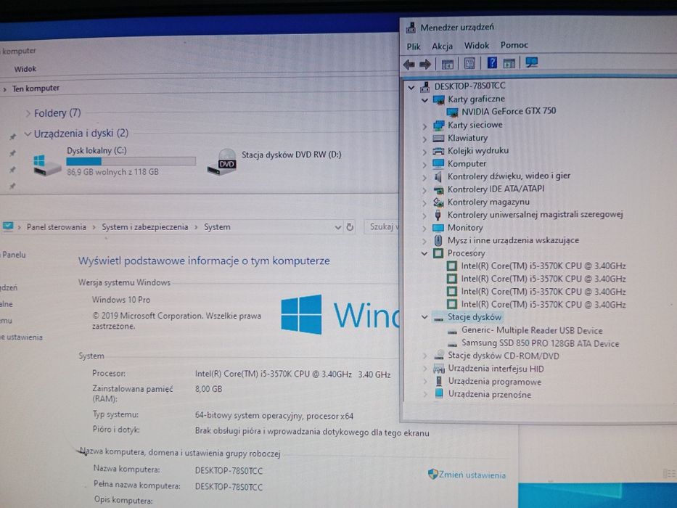Screen dimensions: 677x508
Task: Select the Karty sieciowe network icon
Action: pos(439,126)
